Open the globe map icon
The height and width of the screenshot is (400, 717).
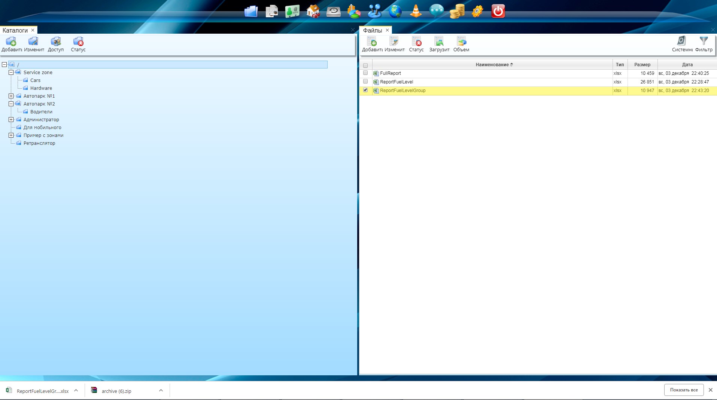click(x=395, y=11)
